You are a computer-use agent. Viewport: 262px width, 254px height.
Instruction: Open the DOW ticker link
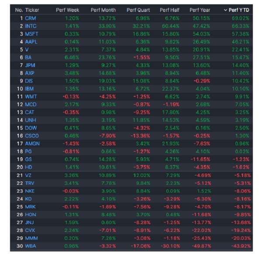[31, 128]
